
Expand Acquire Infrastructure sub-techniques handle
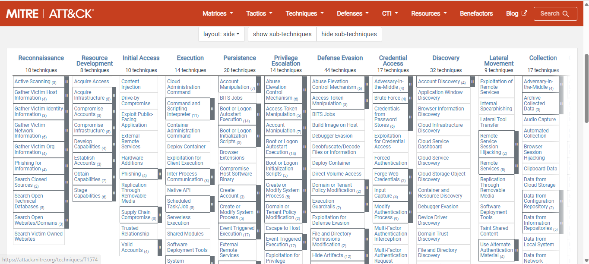click(x=114, y=95)
